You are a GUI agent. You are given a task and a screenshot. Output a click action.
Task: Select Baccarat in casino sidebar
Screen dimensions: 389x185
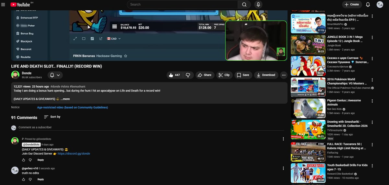pos(23,49)
